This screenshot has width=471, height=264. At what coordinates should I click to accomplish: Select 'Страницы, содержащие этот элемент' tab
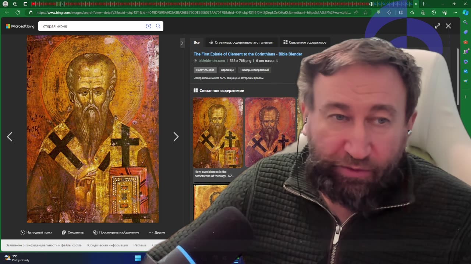coord(241,42)
